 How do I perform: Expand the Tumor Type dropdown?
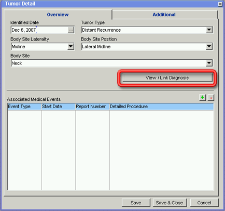209,30
